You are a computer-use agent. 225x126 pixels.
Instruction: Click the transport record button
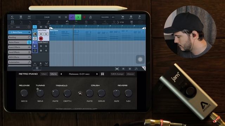point(84,17)
